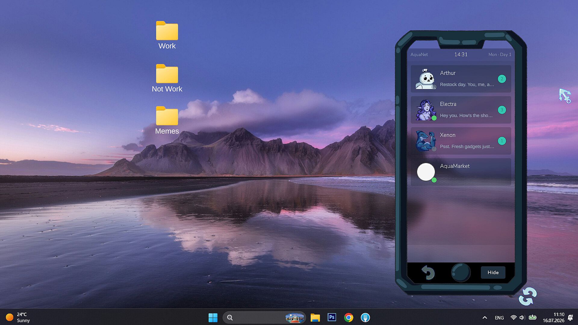
Task: Open the clock and date 11:10
Action: click(553, 317)
